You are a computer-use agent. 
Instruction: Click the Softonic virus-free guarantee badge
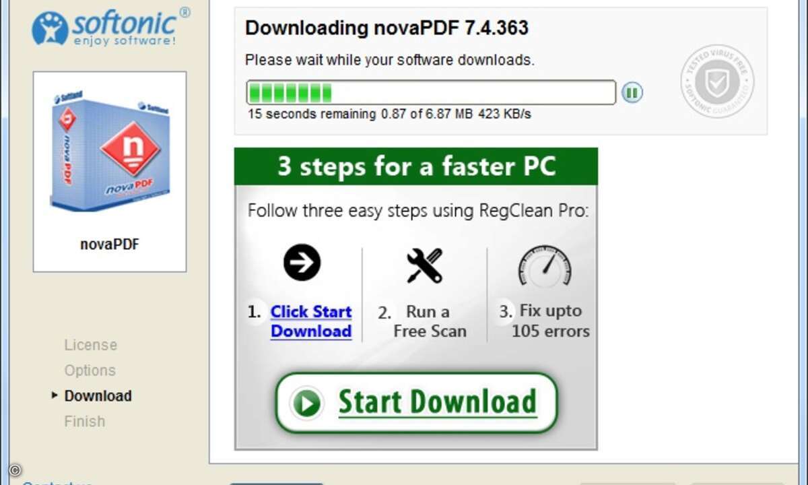pyautogui.click(x=717, y=82)
